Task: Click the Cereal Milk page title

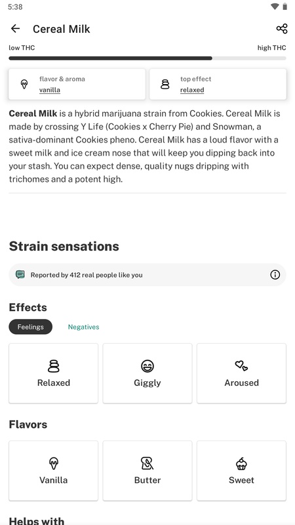Action: tap(62, 29)
